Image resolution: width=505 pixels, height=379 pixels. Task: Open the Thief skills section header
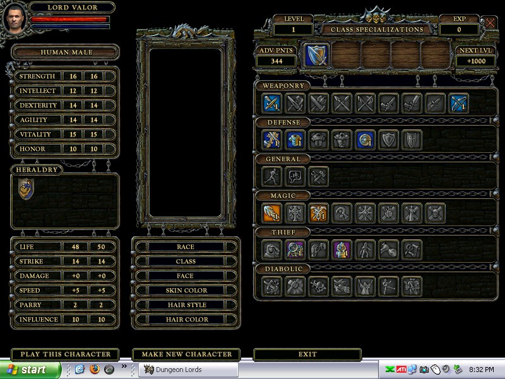283,232
